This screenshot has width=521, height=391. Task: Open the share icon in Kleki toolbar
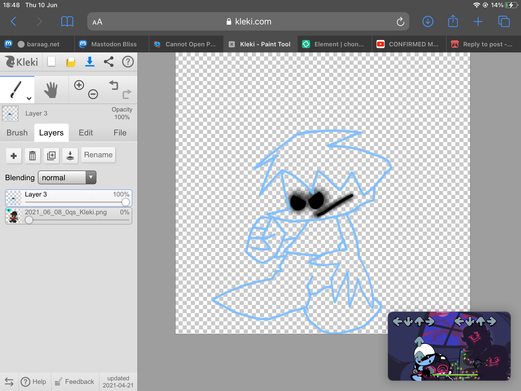(x=109, y=62)
